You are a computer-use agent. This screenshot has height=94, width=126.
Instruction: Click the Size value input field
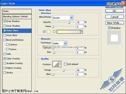pyautogui.click(x=80, y=52)
